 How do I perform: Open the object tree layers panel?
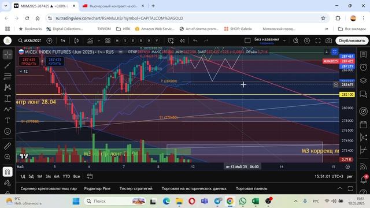coord(364,81)
